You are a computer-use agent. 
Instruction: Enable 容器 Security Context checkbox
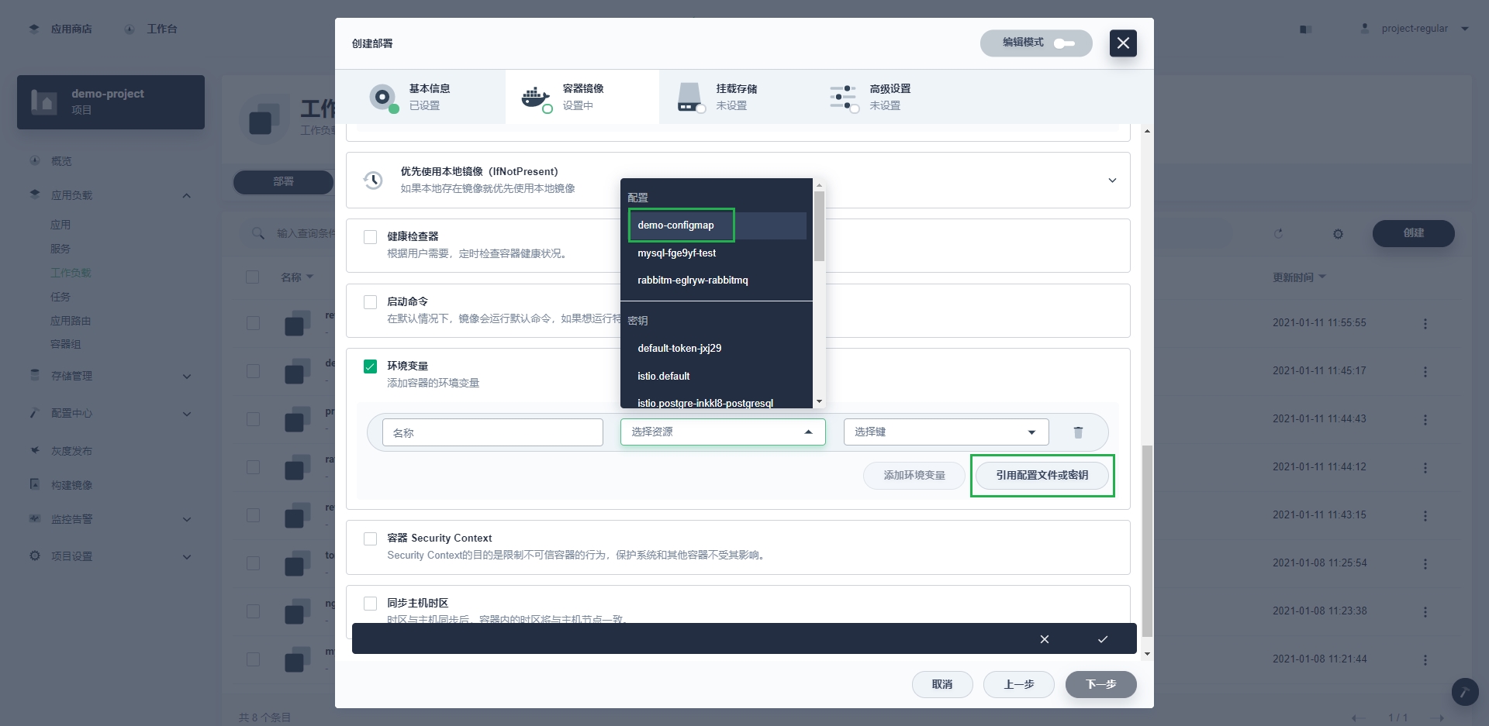pyautogui.click(x=370, y=538)
